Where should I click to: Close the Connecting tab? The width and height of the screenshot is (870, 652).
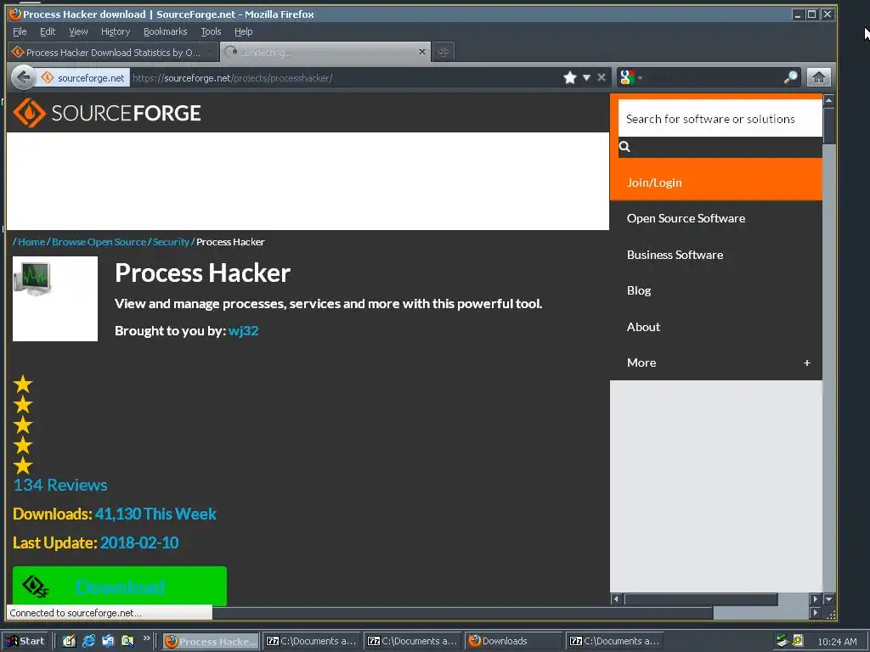pos(422,52)
